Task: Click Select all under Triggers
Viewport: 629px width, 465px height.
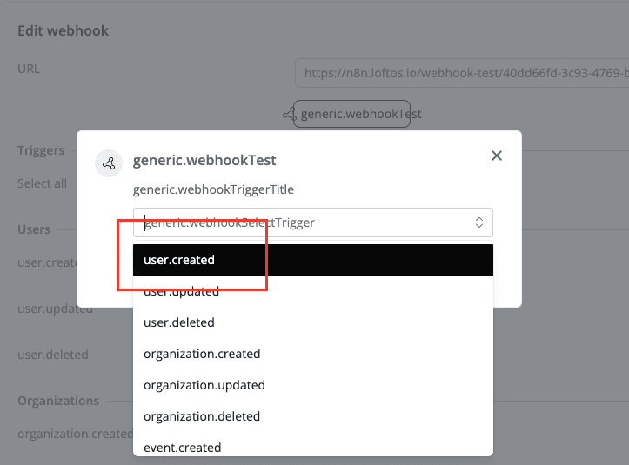Action: click(x=42, y=183)
